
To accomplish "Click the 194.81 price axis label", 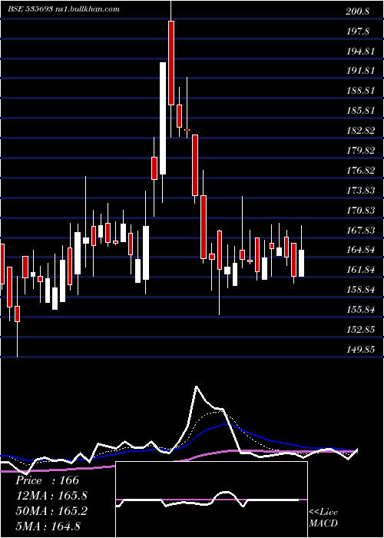I will (x=359, y=51).
